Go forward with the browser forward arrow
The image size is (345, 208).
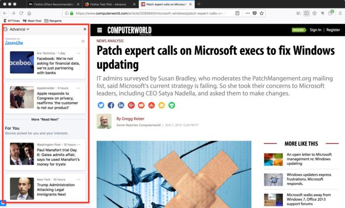pos(13,13)
